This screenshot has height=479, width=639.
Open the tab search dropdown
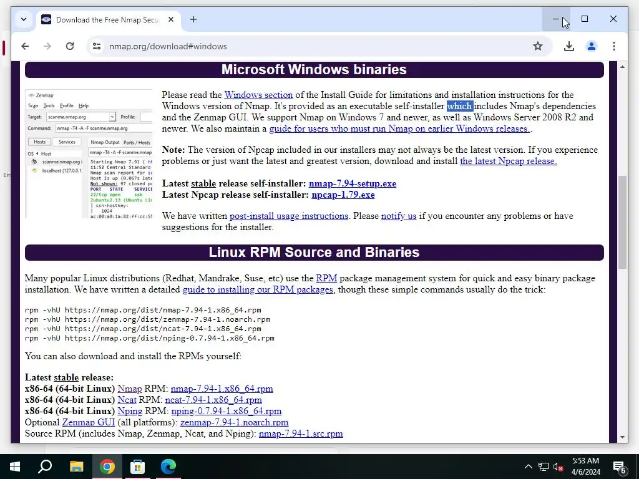24,19
